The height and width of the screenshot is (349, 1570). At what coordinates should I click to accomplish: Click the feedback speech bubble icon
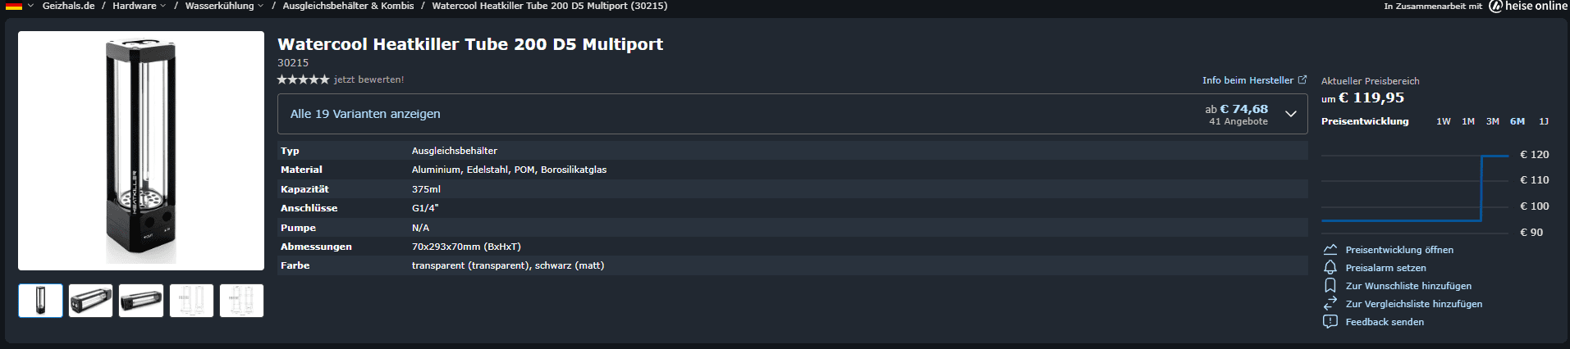click(x=1330, y=322)
